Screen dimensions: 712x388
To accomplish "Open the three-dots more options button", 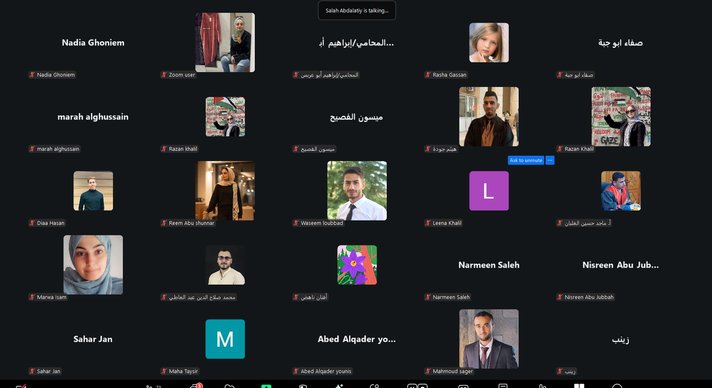I will point(550,160).
